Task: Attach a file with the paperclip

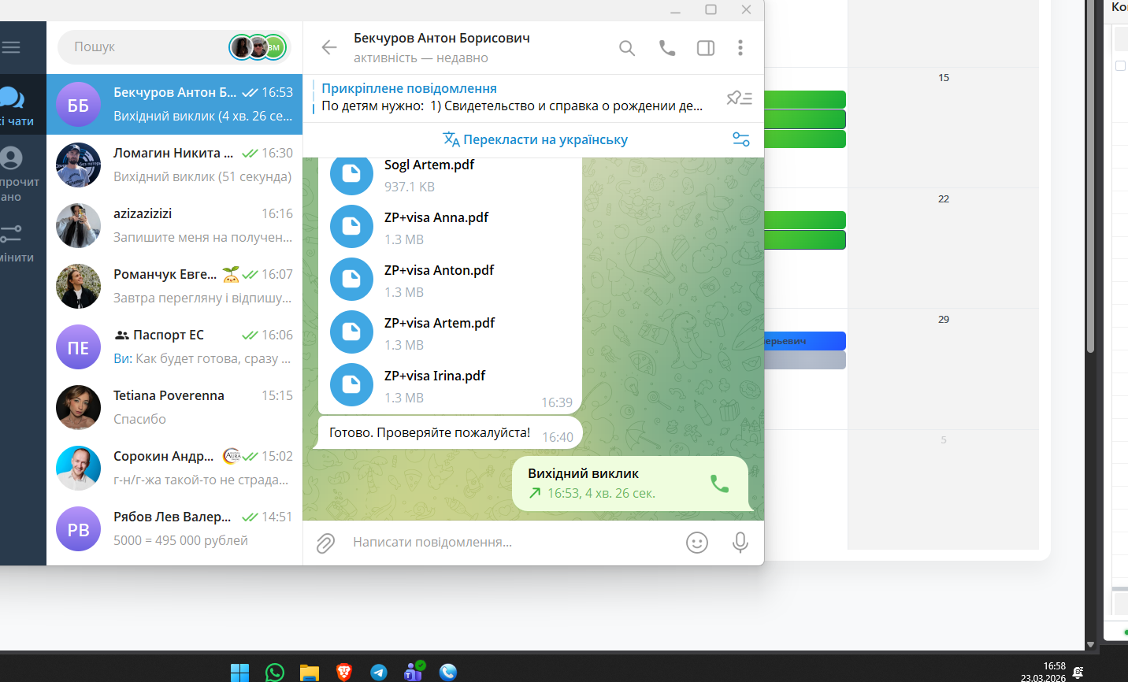Action: click(326, 543)
